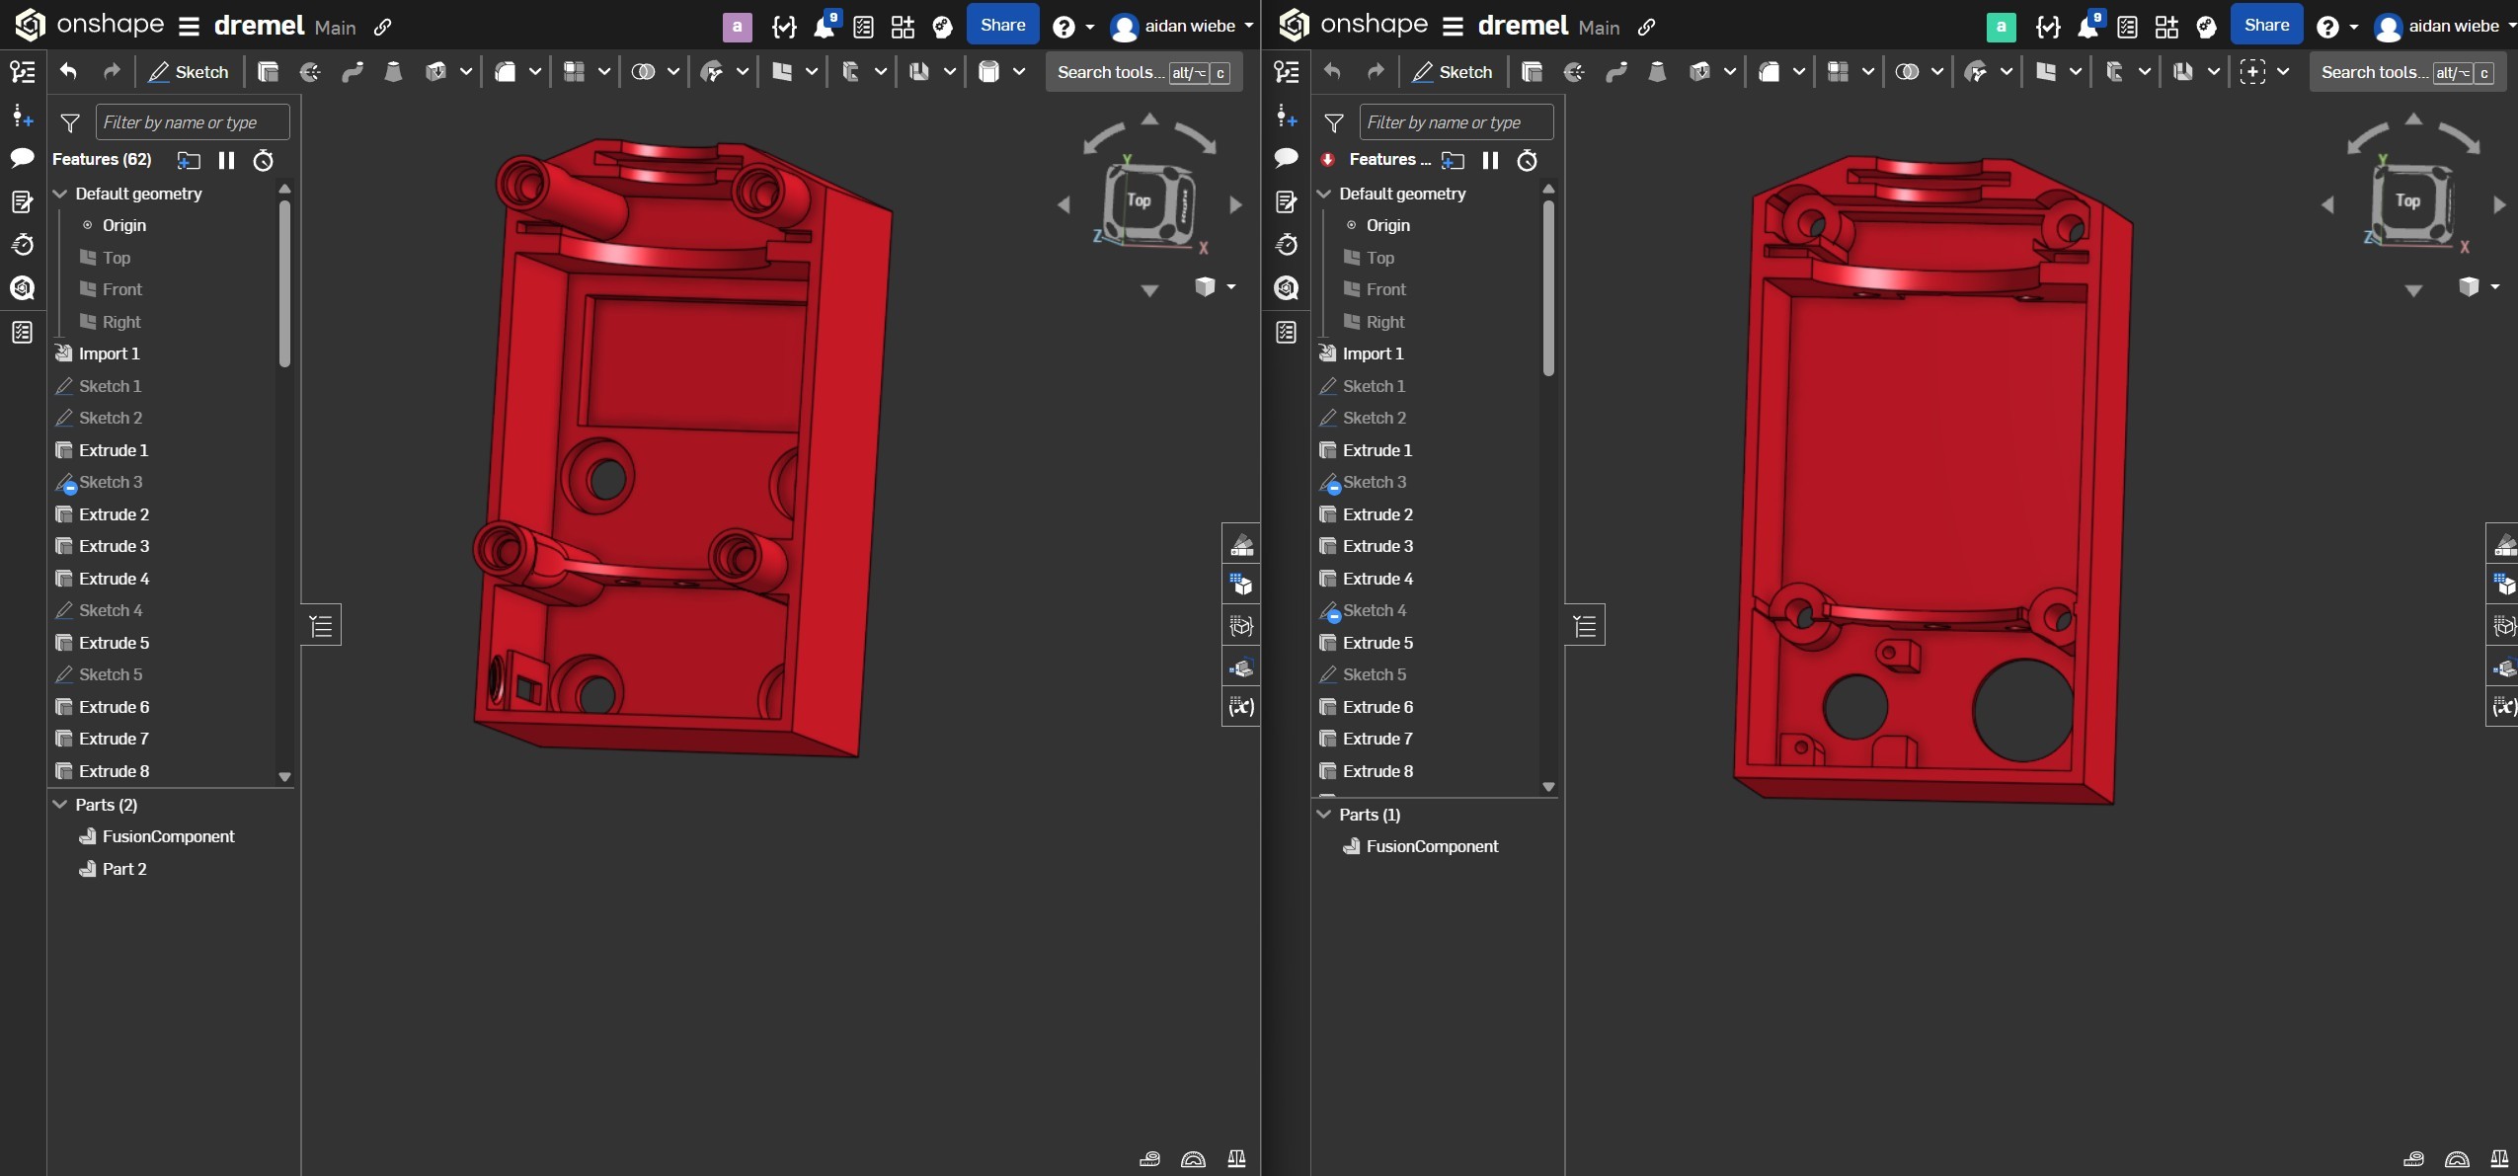The width and height of the screenshot is (2518, 1176).
Task: Click Fillet tool in left window toolbar
Action: tap(505, 72)
